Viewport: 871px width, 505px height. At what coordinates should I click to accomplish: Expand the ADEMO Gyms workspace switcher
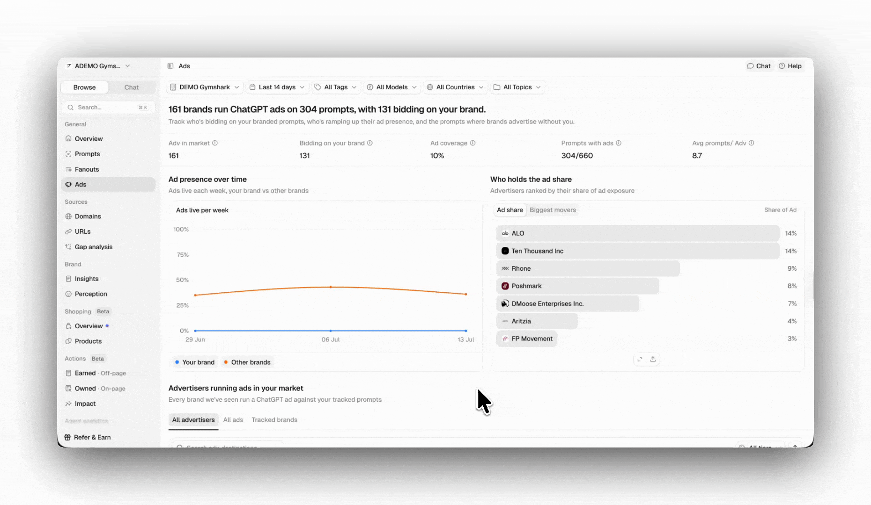pyautogui.click(x=98, y=66)
